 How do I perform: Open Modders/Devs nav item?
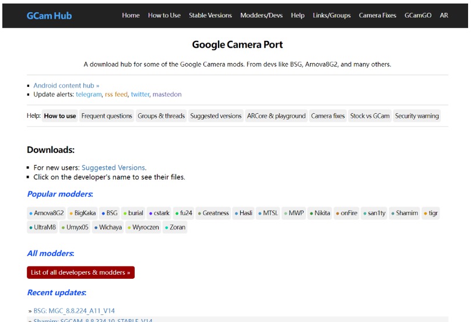coord(261,15)
